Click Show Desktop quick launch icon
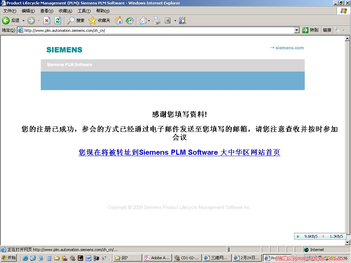The width and height of the screenshot is (351, 263). pos(41,258)
